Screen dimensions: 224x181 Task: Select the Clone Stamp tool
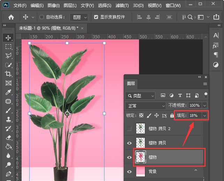pyautogui.click(x=8, y=119)
